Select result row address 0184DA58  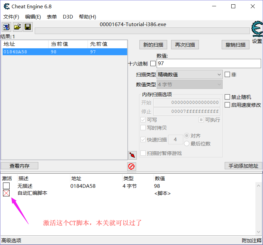click(x=65, y=52)
